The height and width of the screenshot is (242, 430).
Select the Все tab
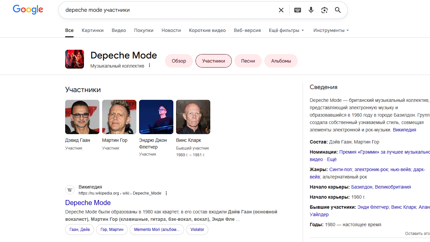[x=69, y=30]
